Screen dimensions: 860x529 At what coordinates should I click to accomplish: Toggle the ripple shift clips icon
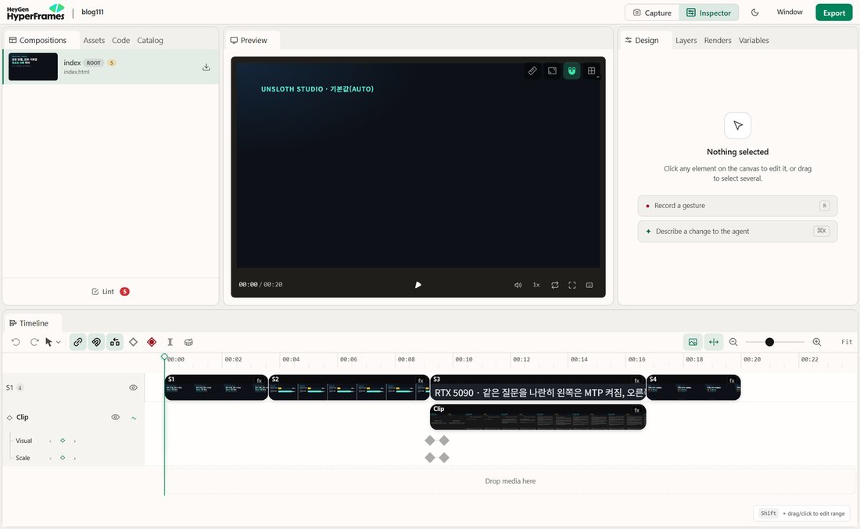point(115,342)
